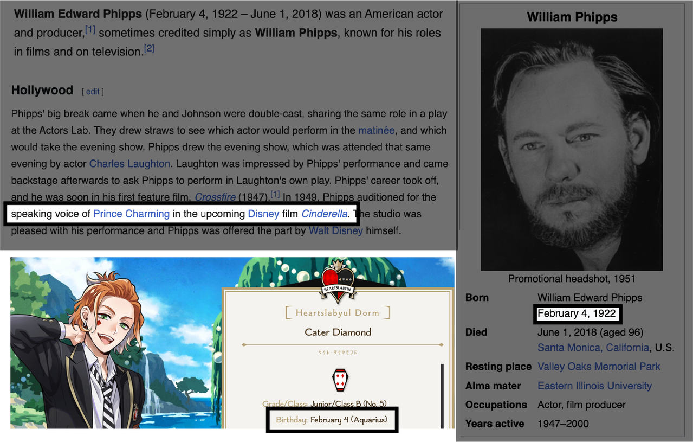Image resolution: width=693 pixels, height=442 pixels.
Task: Open the Walt Disney link
Action: click(336, 230)
